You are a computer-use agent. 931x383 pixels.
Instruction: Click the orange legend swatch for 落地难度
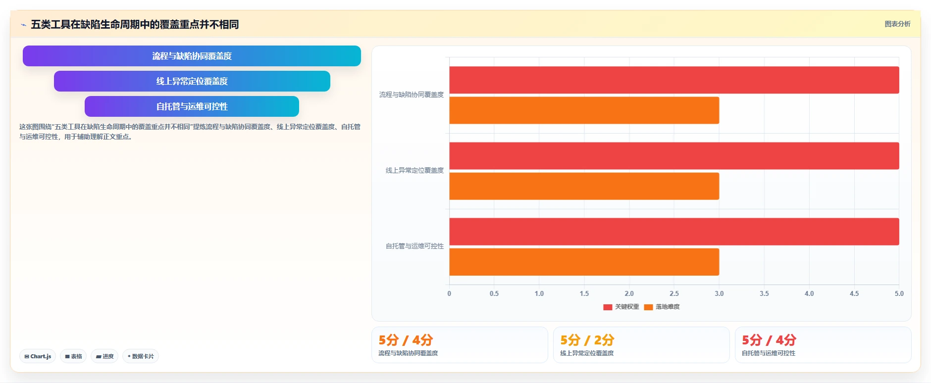click(648, 307)
